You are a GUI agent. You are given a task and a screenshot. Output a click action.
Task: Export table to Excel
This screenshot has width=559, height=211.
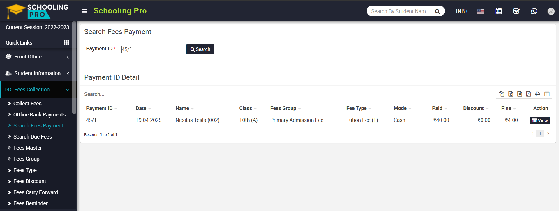511,94
